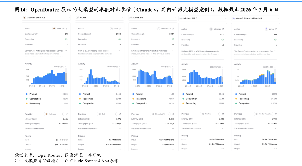This screenshot has height=166, width=302.
Task: Open external link icon beside Alibaba Cloud provider
Action: coord(276,114)
